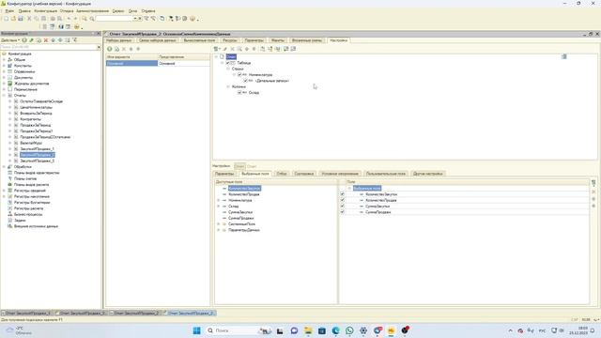
Task: Uncheck КоличествоПродаж in selected fields
Action: point(342,200)
